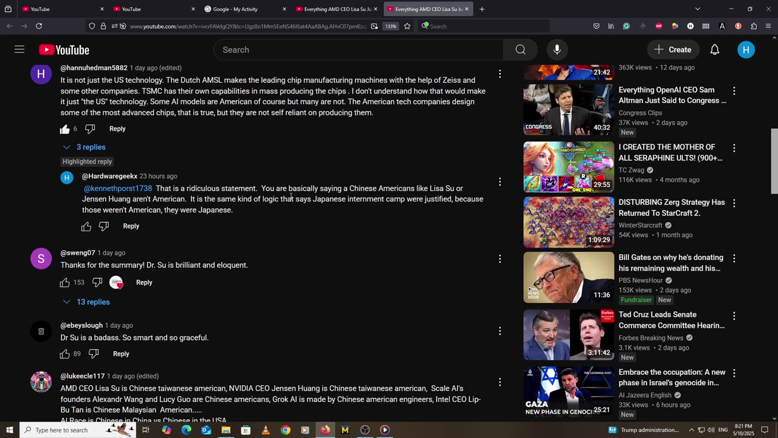Open YouTube notifications bell
The height and width of the screenshot is (438, 778).
tap(715, 50)
